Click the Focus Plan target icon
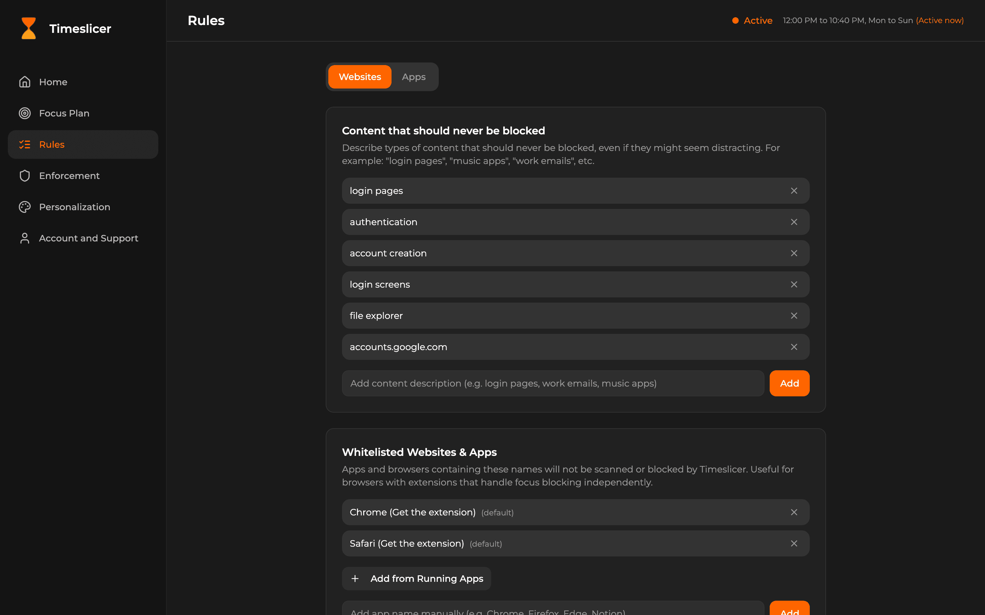 click(25, 113)
